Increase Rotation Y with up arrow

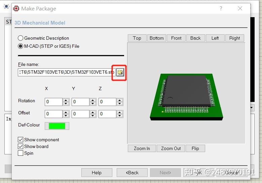93,100
